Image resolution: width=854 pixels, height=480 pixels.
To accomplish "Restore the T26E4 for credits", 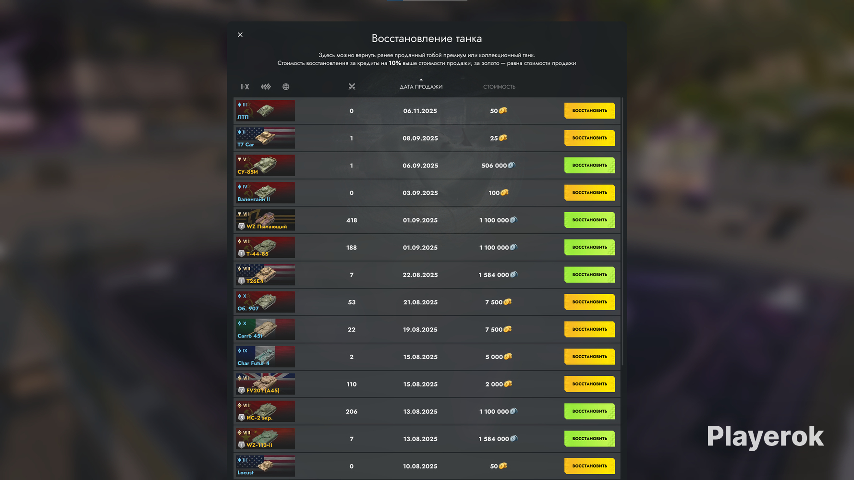I will pos(589,275).
